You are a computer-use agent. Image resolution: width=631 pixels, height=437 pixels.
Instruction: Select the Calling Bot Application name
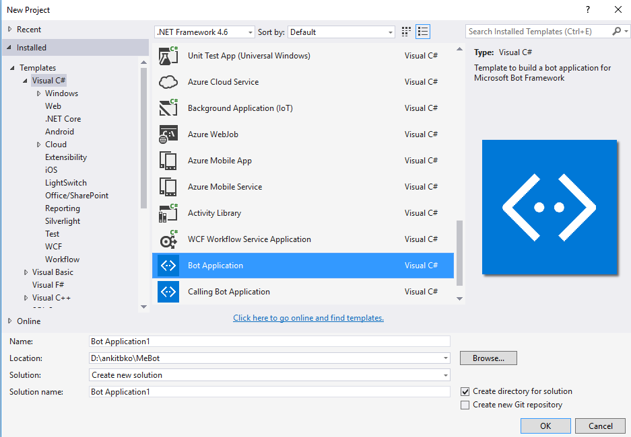(228, 292)
